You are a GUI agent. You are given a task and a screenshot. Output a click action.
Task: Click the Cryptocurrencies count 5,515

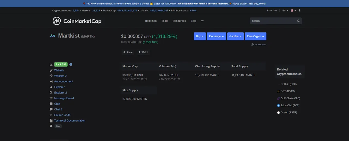coord(76,10)
